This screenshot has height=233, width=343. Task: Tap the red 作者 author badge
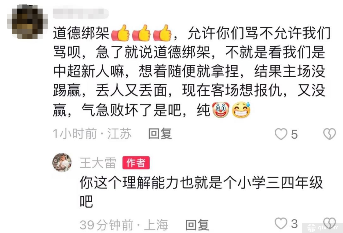(x=136, y=163)
